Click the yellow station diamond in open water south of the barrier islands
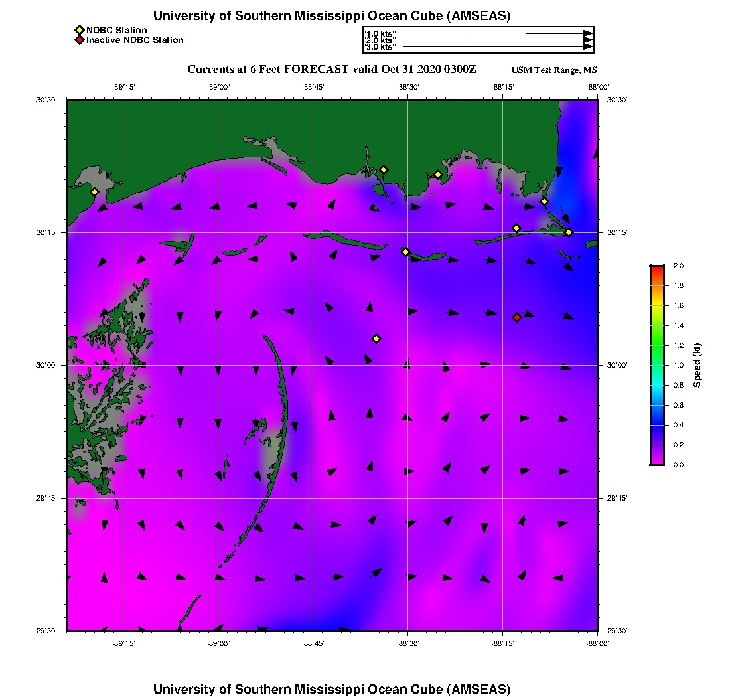730x697 pixels. point(376,339)
